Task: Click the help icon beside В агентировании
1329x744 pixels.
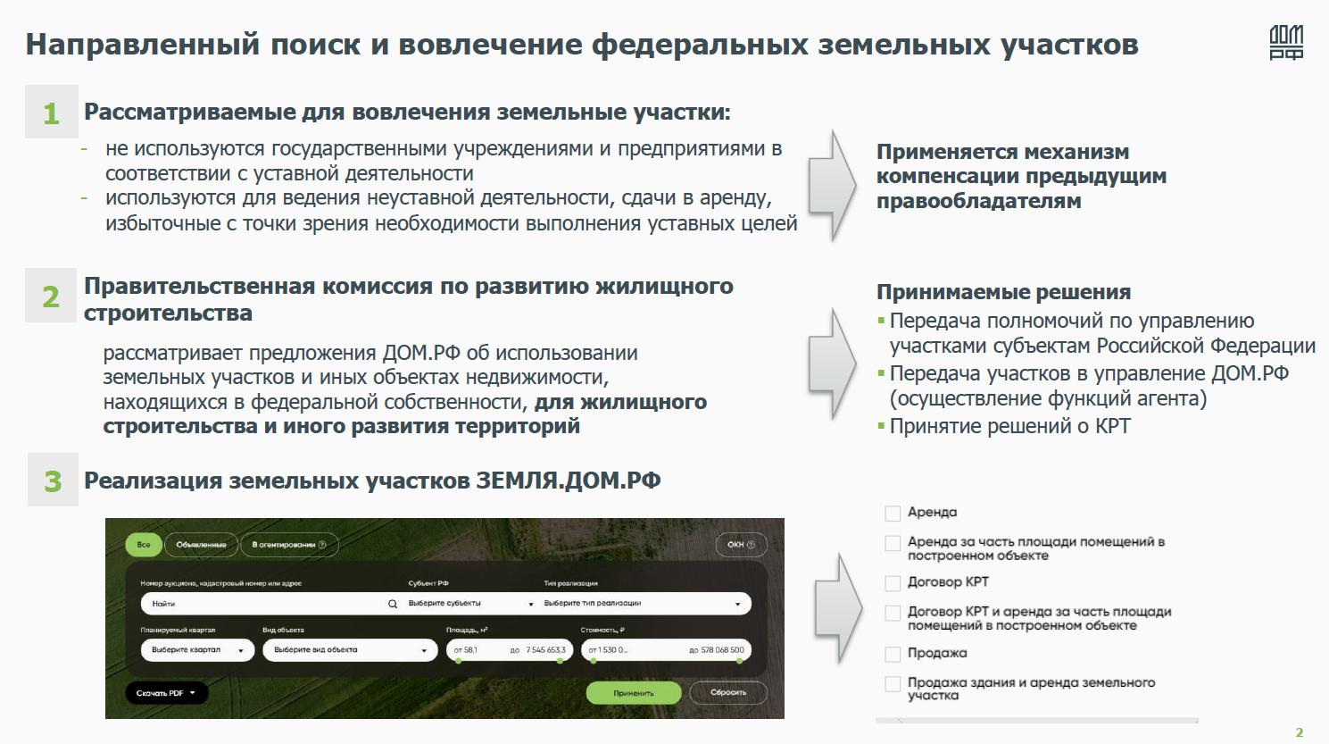Action: click(322, 545)
